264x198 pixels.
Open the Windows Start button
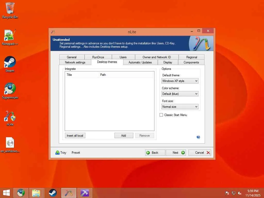[x=6, y=193]
